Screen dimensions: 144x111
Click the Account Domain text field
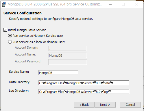pos(68,48)
